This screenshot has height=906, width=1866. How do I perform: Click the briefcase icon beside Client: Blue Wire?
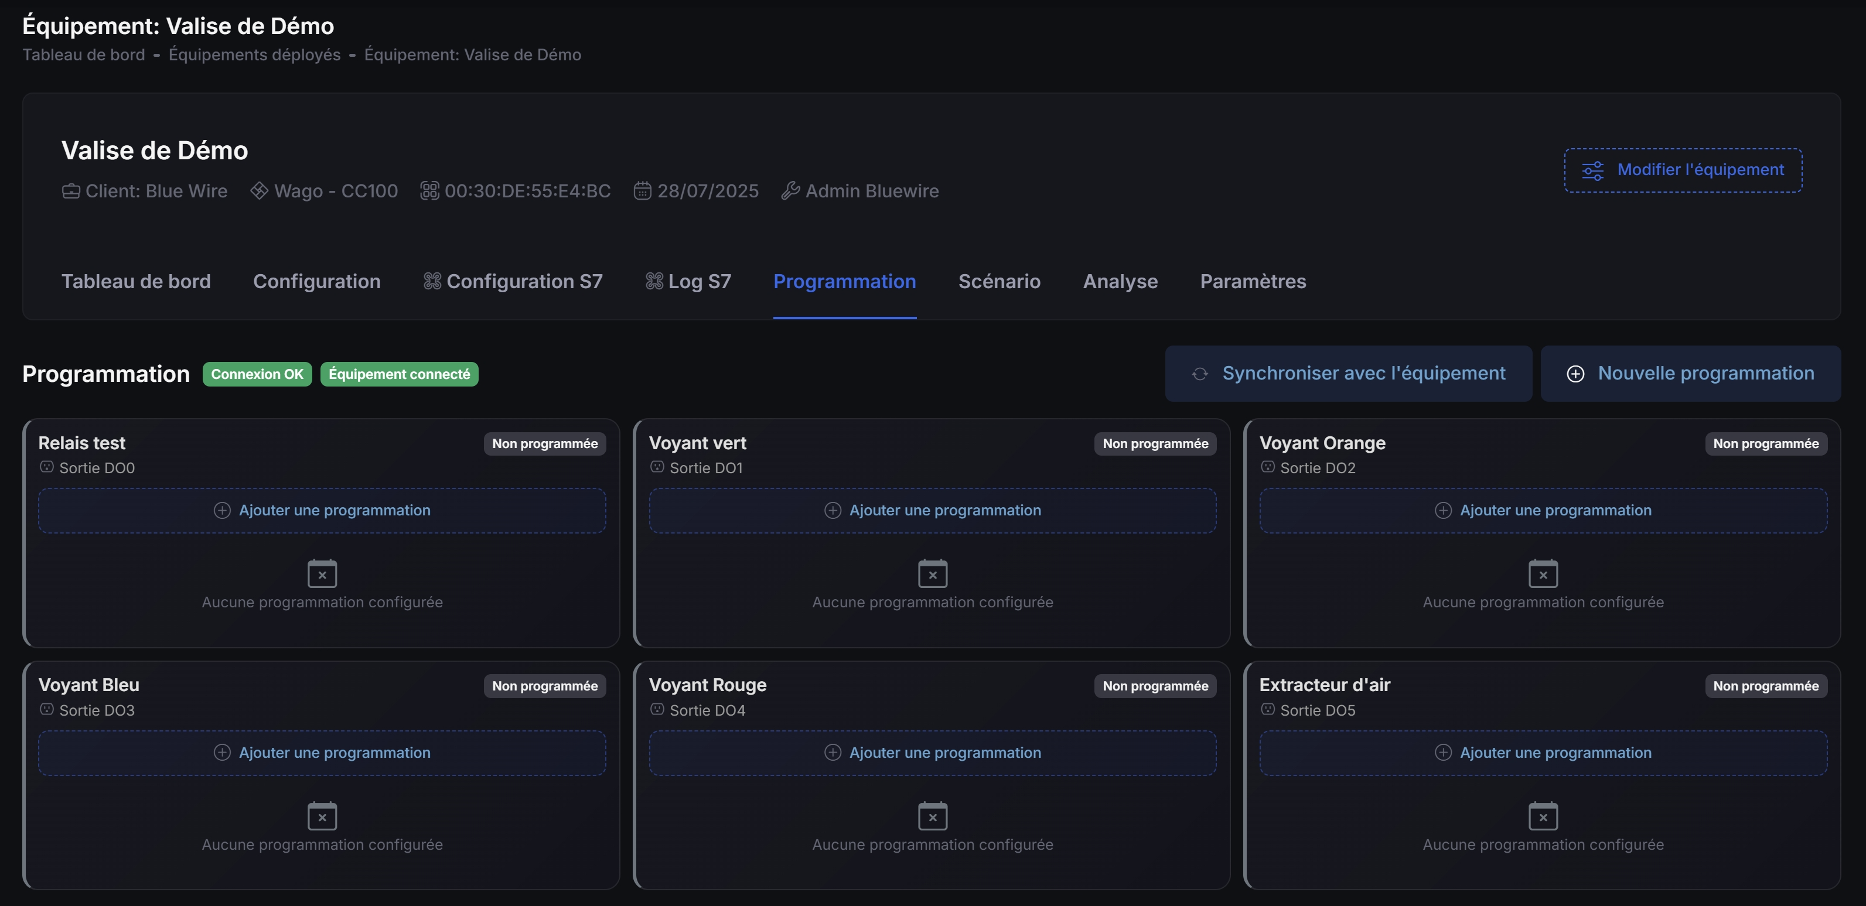71,190
